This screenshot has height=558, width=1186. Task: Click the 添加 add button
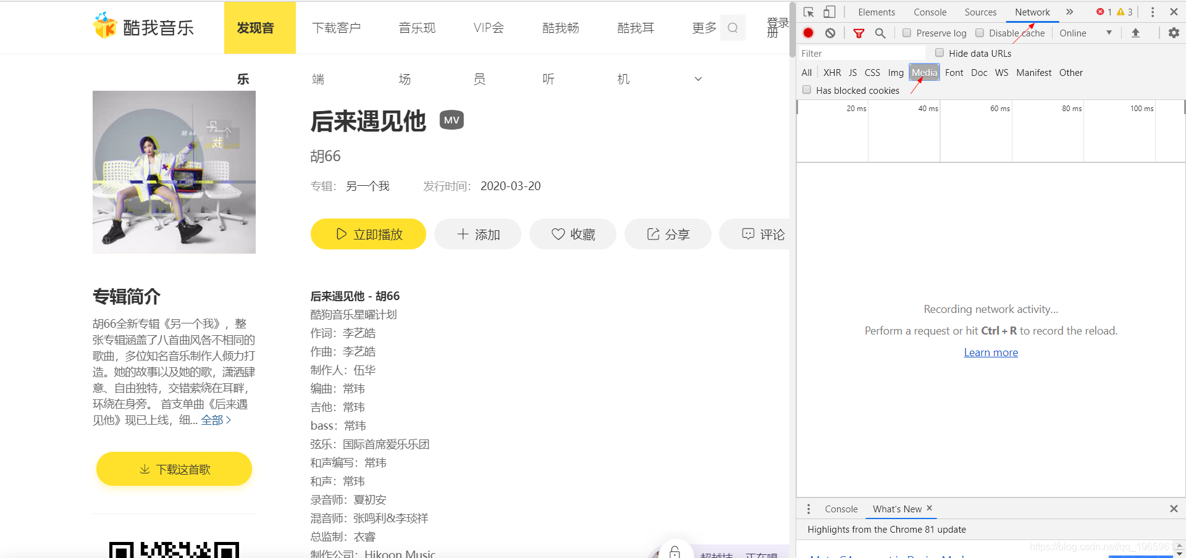click(x=477, y=234)
